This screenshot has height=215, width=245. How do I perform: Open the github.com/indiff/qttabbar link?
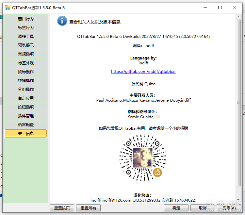pyautogui.click(x=143, y=72)
